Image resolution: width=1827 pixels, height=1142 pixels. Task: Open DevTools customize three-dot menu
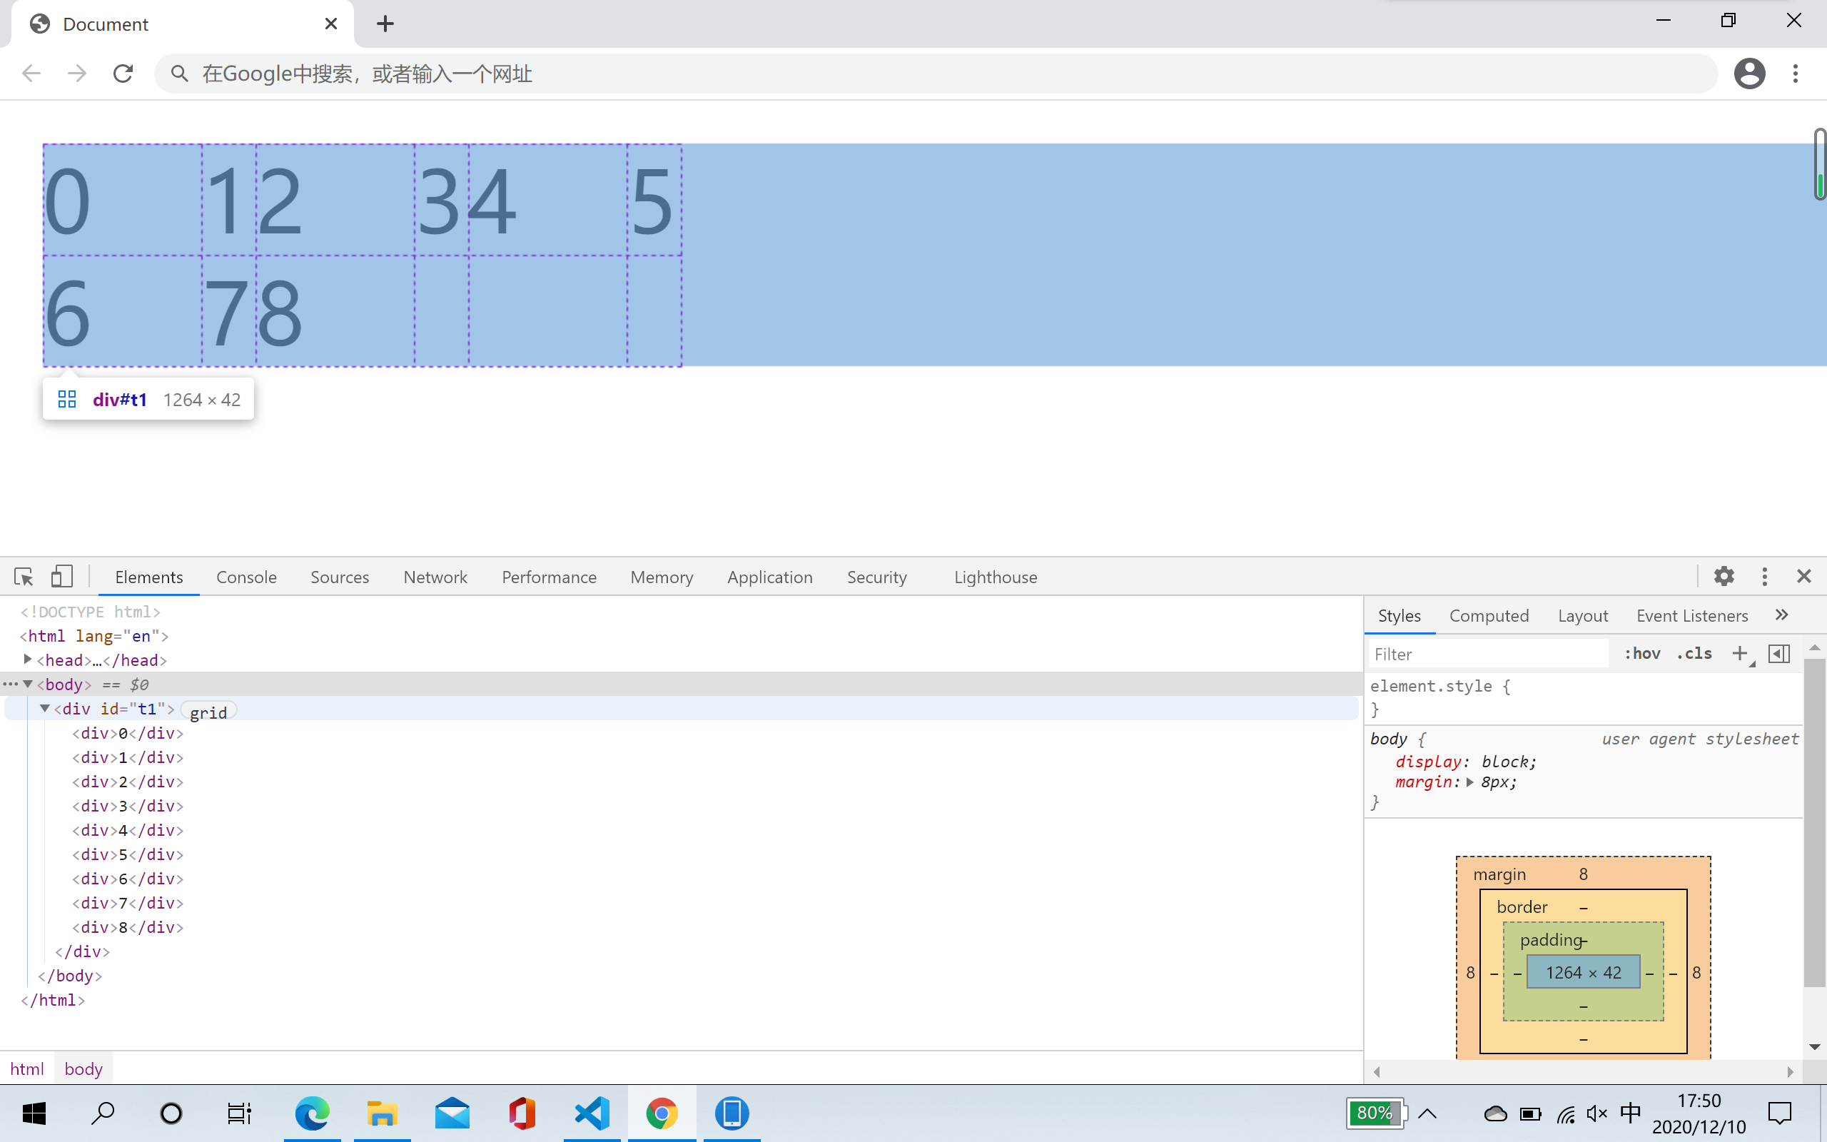pos(1764,577)
